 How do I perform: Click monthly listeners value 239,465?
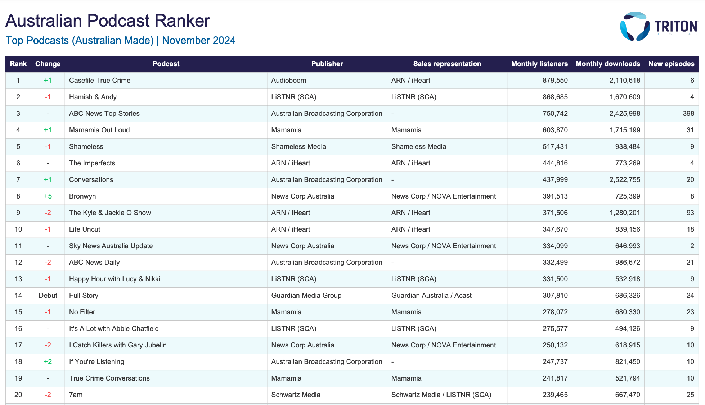pyautogui.click(x=555, y=395)
